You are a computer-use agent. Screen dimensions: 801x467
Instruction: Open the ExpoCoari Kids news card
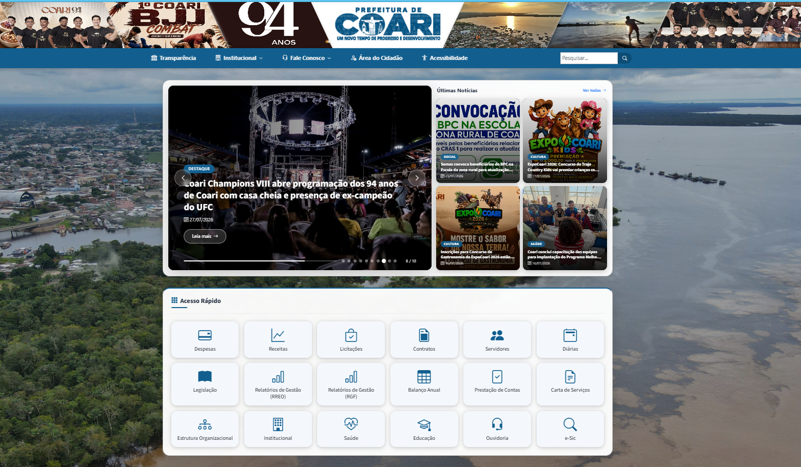pos(565,141)
